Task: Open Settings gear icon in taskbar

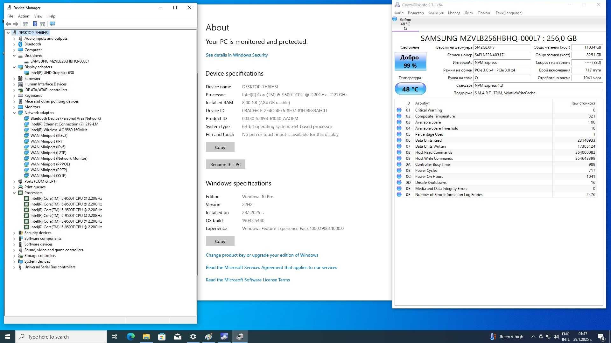Action: pyautogui.click(x=193, y=337)
